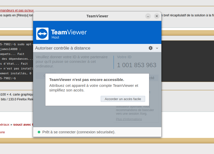Click the TeamViewer window title text
Image resolution: width=214 pixels, height=154 pixels.
97,16
